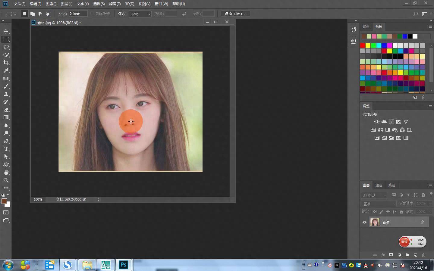This screenshot has height=271, width=434.
Task: Toggle the 消除锯齿 anti-alias checkbox
Action: (x=93, y=14)
